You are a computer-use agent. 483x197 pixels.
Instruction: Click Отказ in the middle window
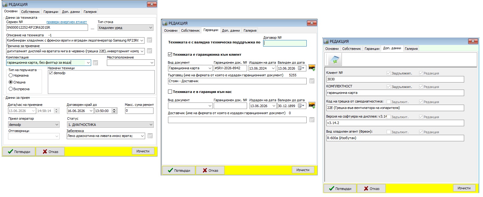point(210,170)
